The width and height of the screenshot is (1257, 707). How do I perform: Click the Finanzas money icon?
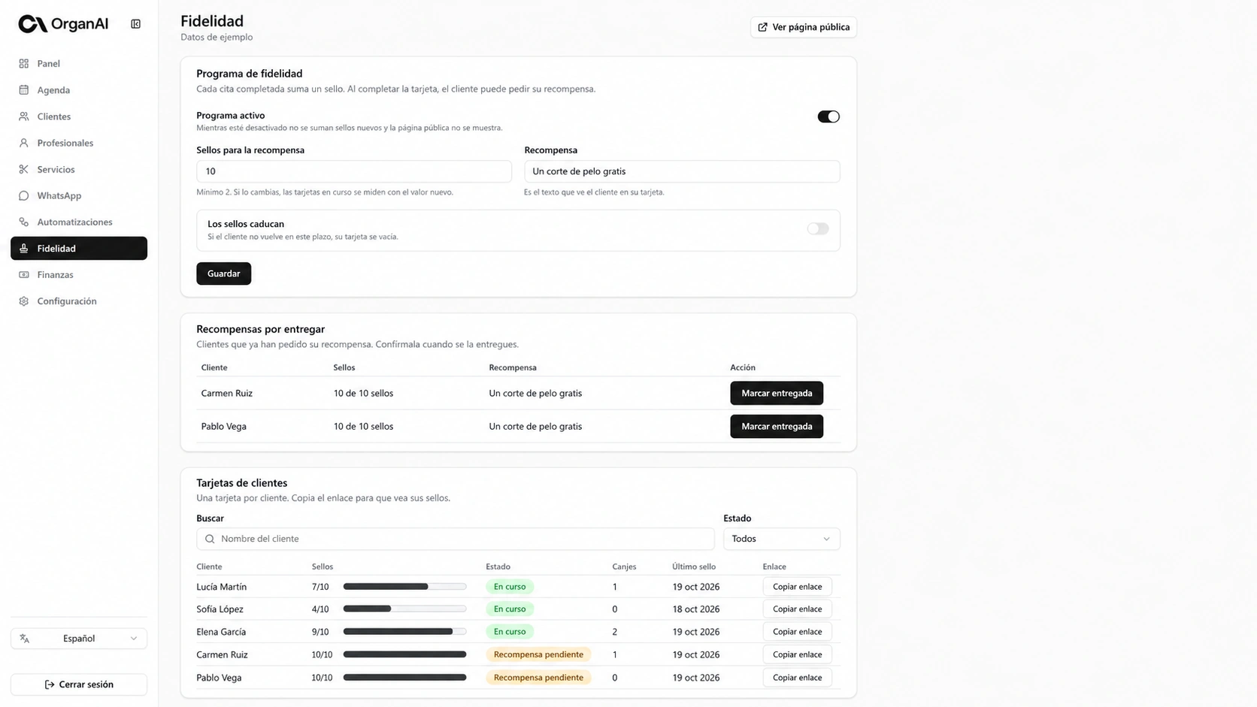tap(24, 274)
